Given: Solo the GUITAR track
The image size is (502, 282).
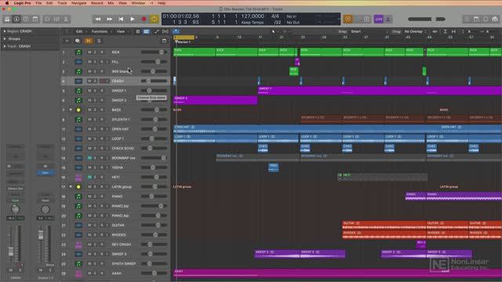Looking at the screenshot, I should [95, 225].
